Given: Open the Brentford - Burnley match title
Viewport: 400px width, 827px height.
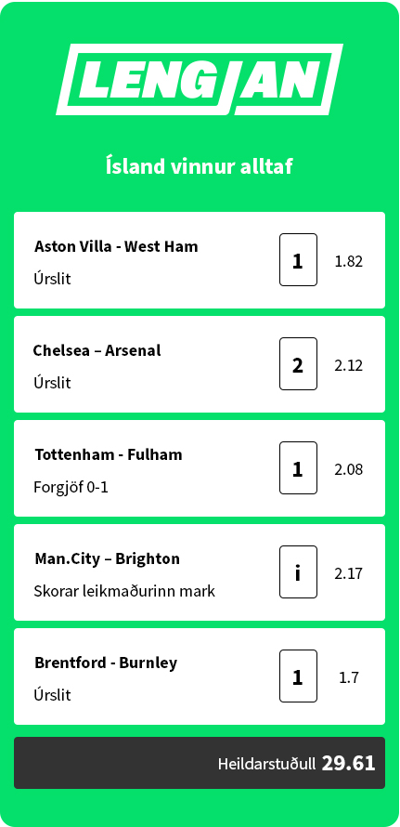Looking at the screenshot, I should point(106,663).
